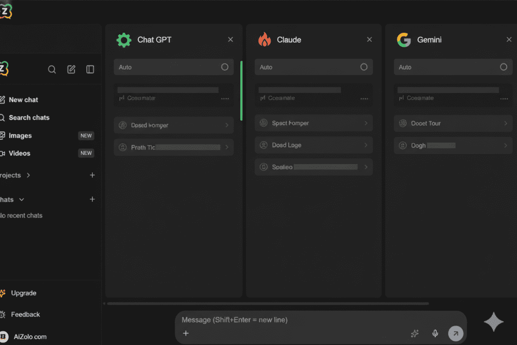Click into the Message input field
The image size is (517, 345).
pyautogui.click(x=293, y=320)
